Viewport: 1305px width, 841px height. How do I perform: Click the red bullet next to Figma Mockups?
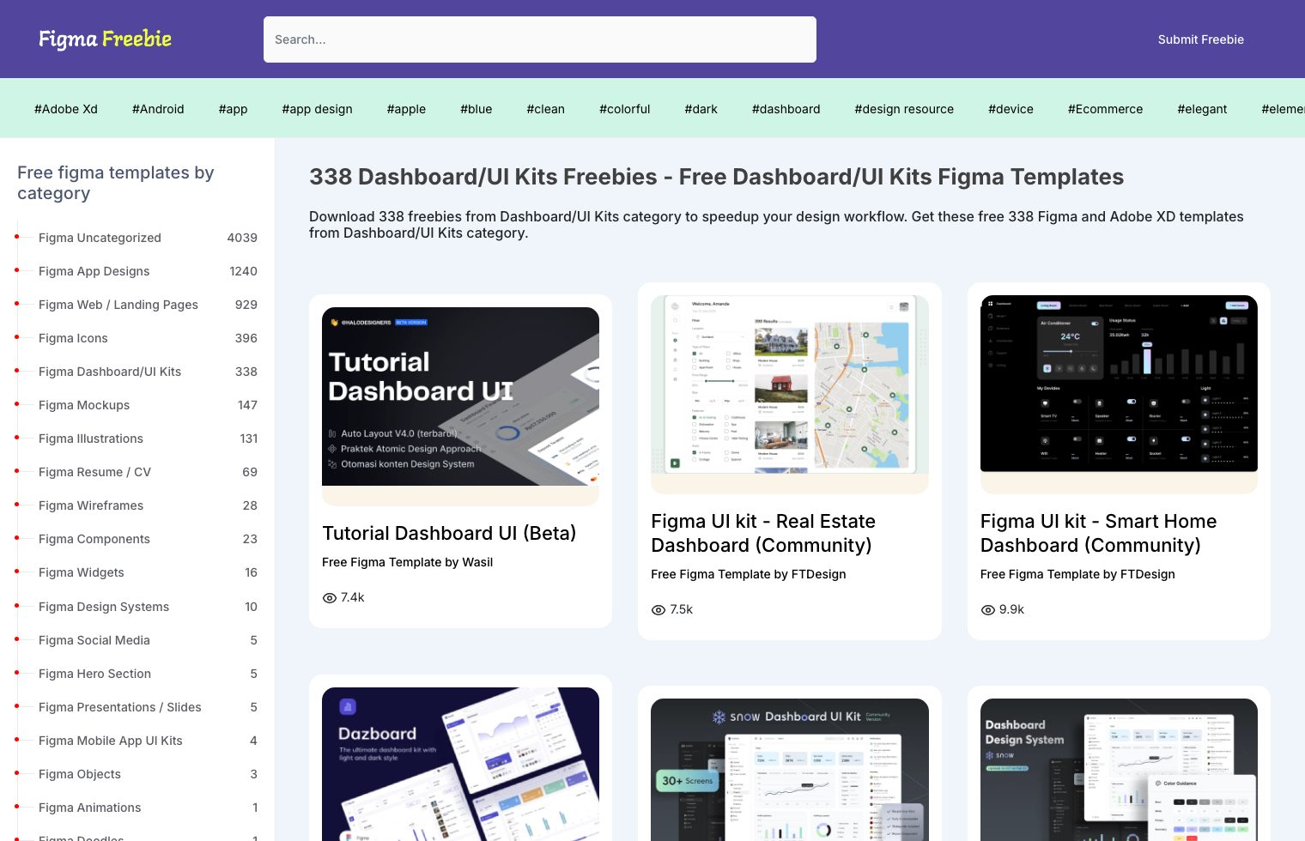(x=18, y=405)
